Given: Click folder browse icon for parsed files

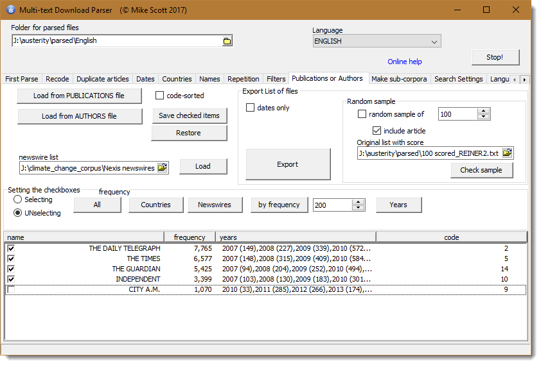Looking at the screenshot, I should point(227,41).
